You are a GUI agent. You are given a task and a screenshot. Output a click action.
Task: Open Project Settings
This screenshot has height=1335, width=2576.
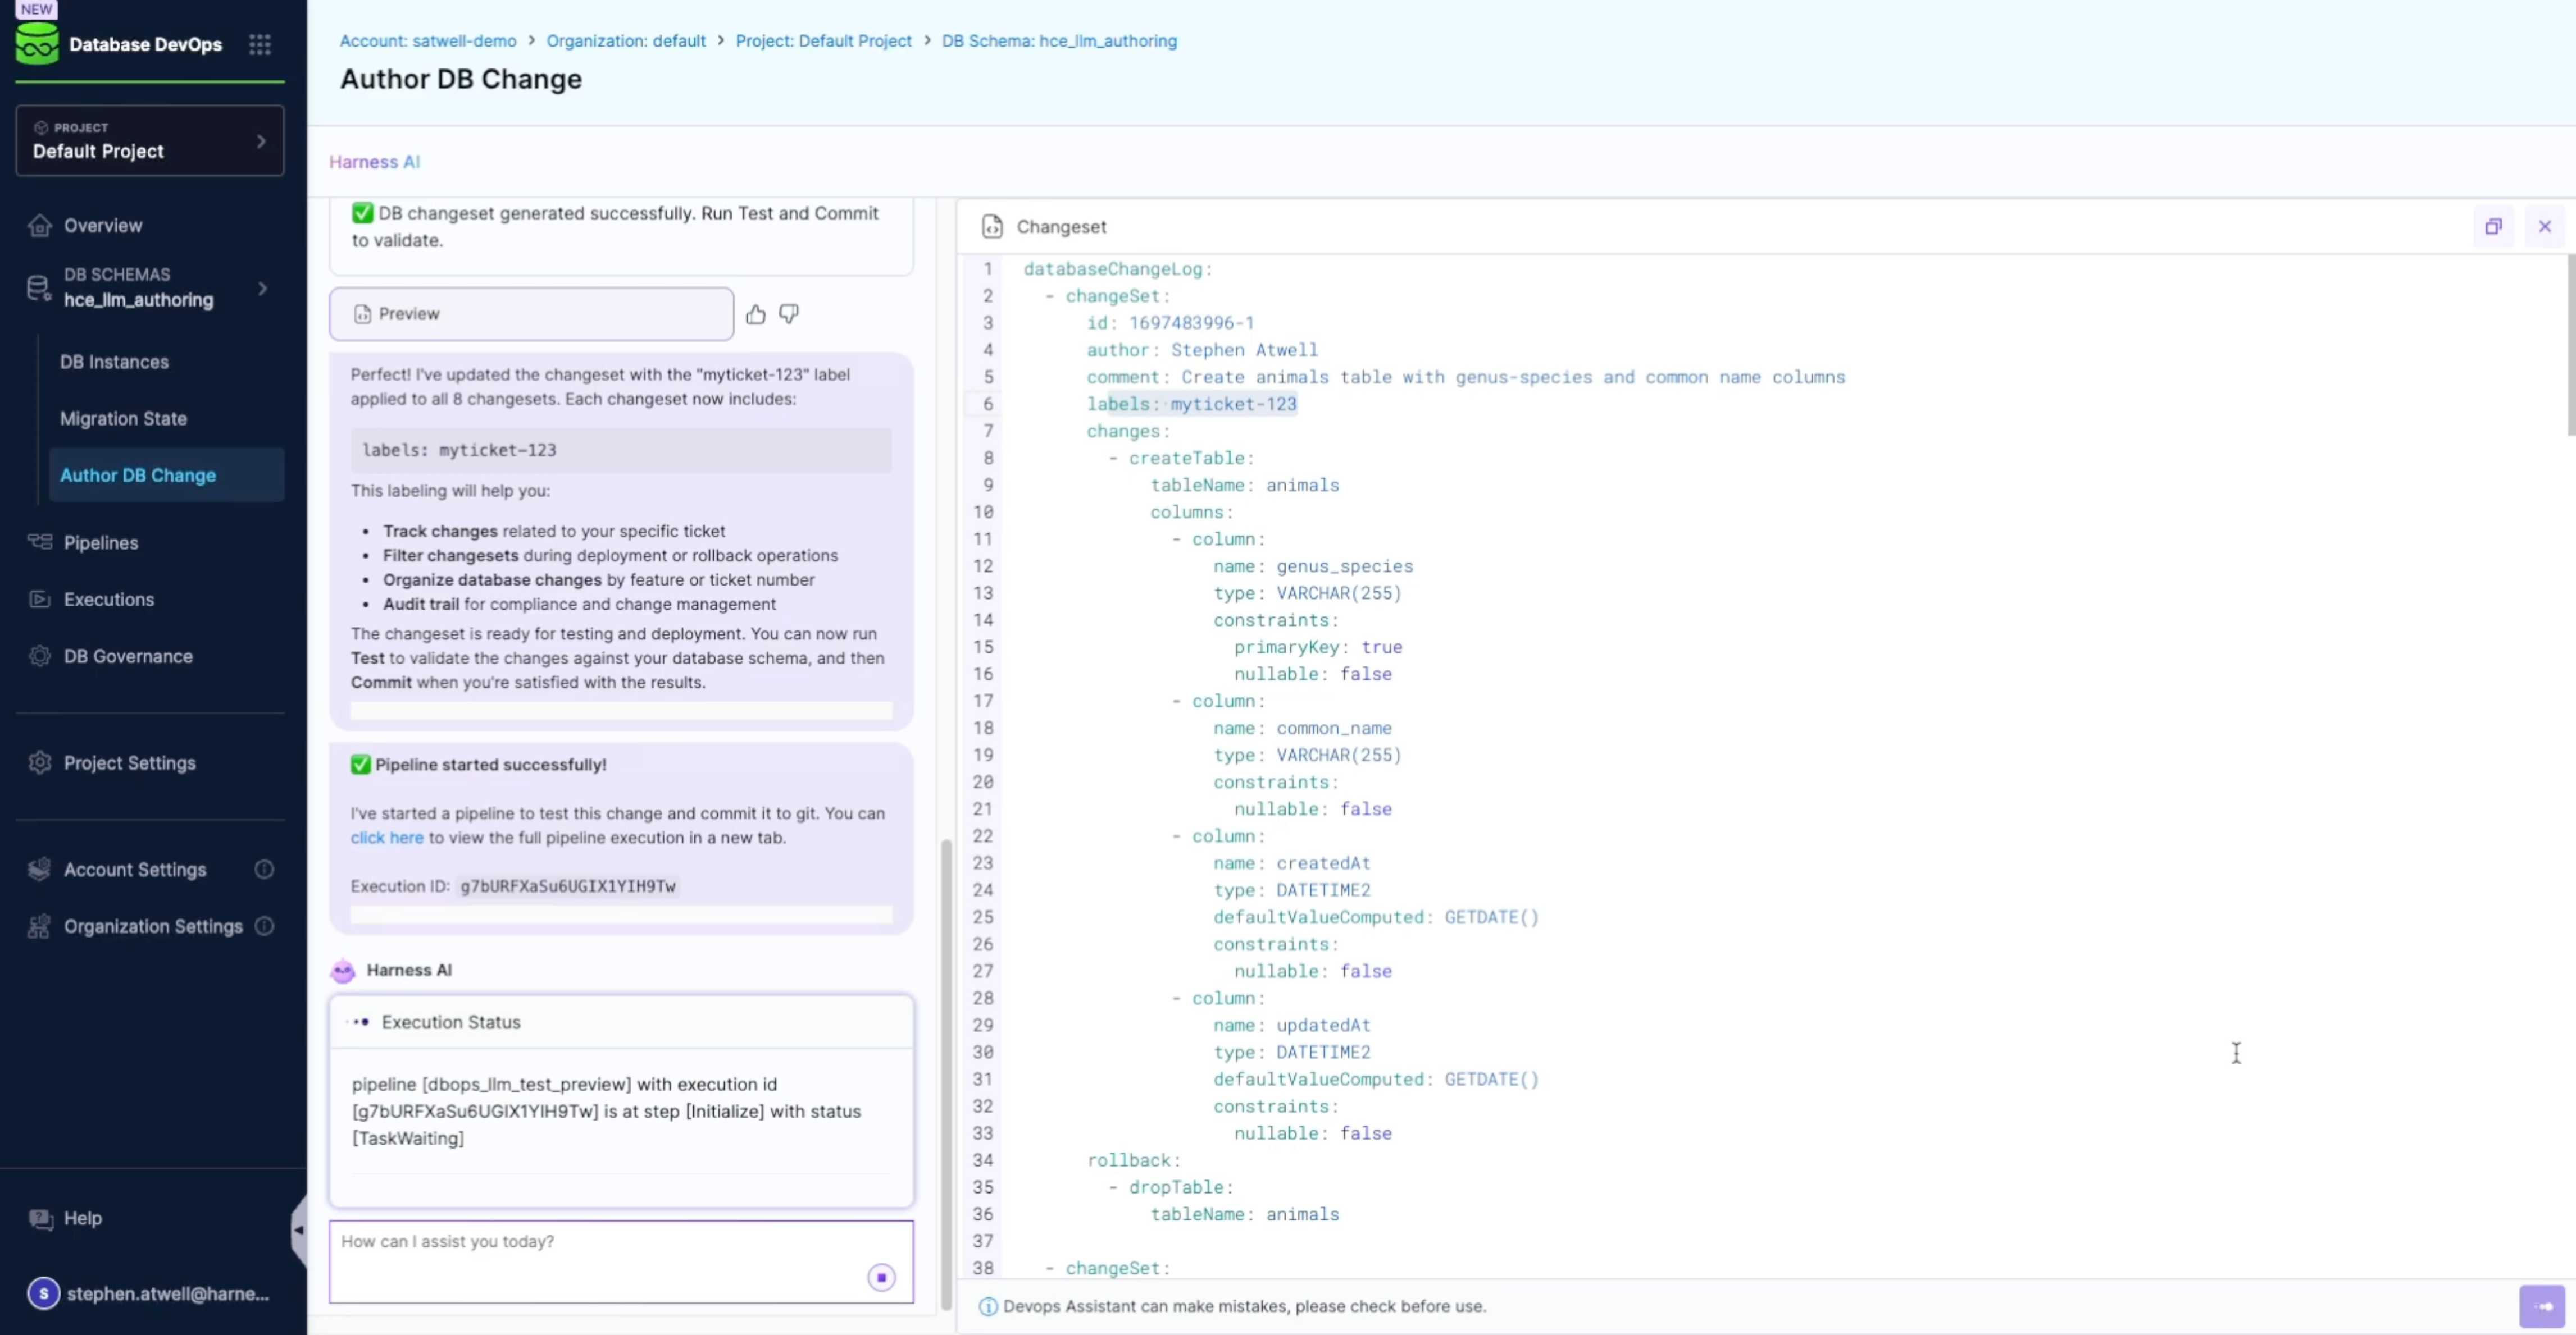tap(130, 763)
